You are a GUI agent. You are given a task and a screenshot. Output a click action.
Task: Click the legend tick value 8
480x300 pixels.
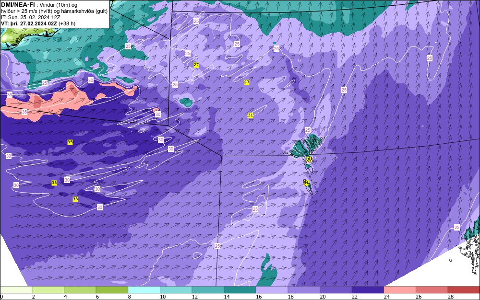point(129,297)
